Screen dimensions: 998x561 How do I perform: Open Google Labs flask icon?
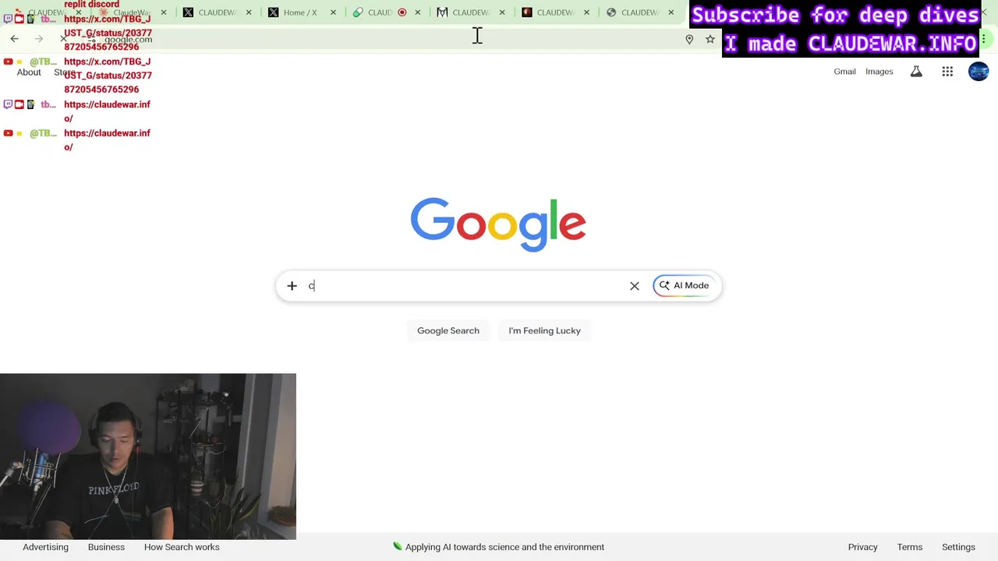[916, 72]
